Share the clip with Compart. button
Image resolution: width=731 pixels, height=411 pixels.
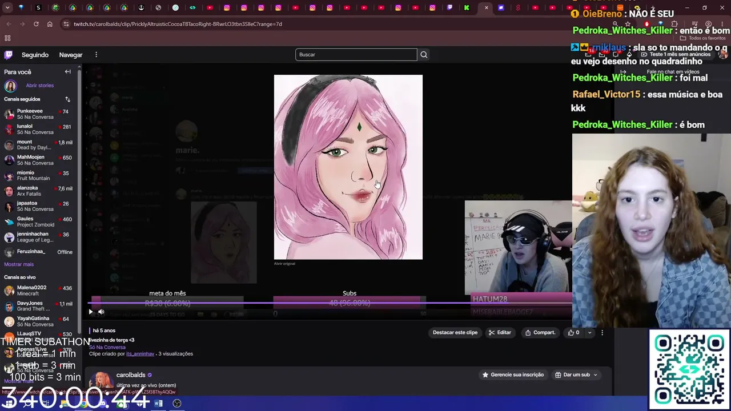click(540, 333)
